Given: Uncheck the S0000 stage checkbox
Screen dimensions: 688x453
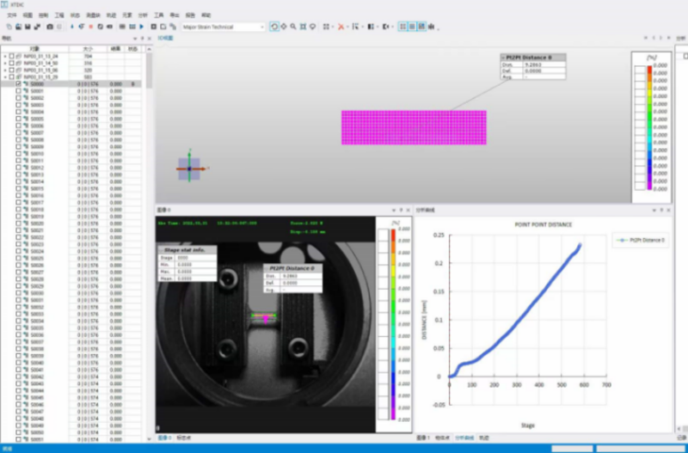Looking at the screenshot, I should 19,83.
